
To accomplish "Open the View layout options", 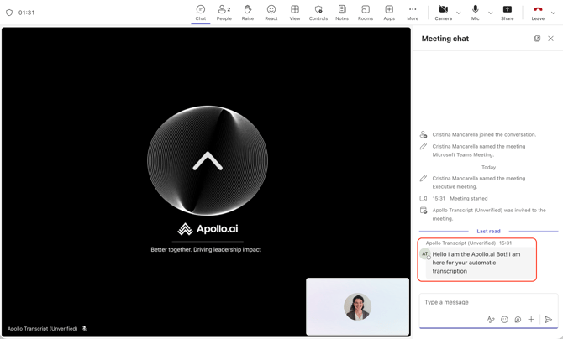I will (x=295, y=13).
